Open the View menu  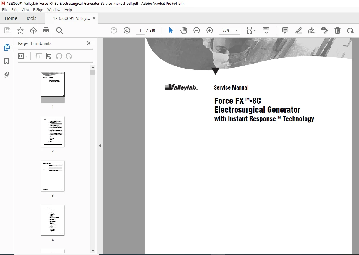click(25, 10)
